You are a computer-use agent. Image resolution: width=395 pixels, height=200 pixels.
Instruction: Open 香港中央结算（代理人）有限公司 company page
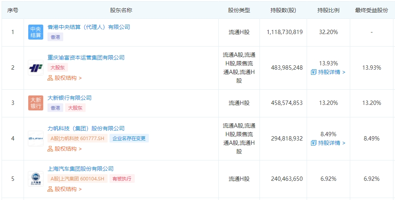89,27
